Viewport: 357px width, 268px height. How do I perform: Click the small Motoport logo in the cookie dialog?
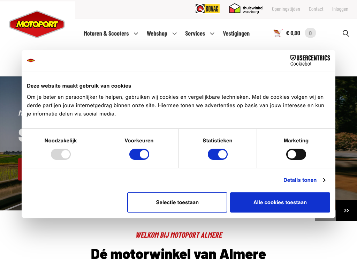[x=31, y=60]
